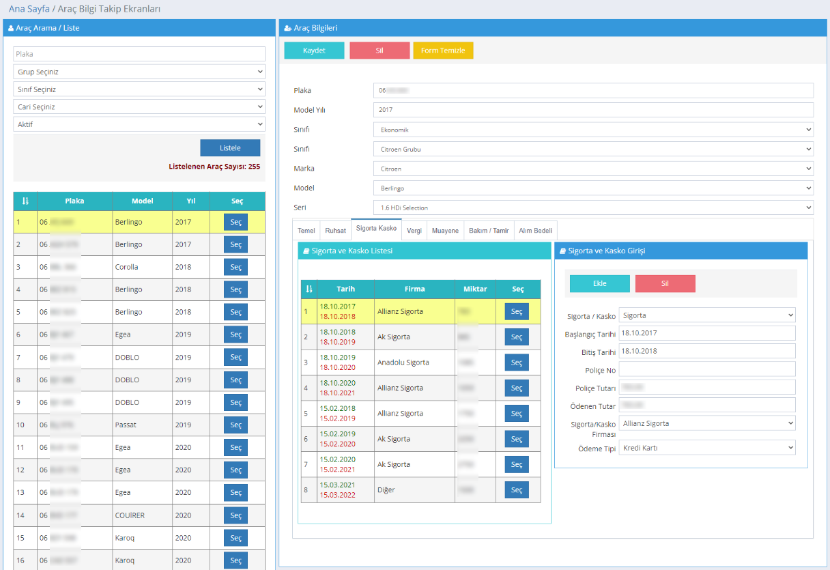The image size is (830, 570).
Task: Open Aktif status dropdown
Action: click(x=139, y=124)
